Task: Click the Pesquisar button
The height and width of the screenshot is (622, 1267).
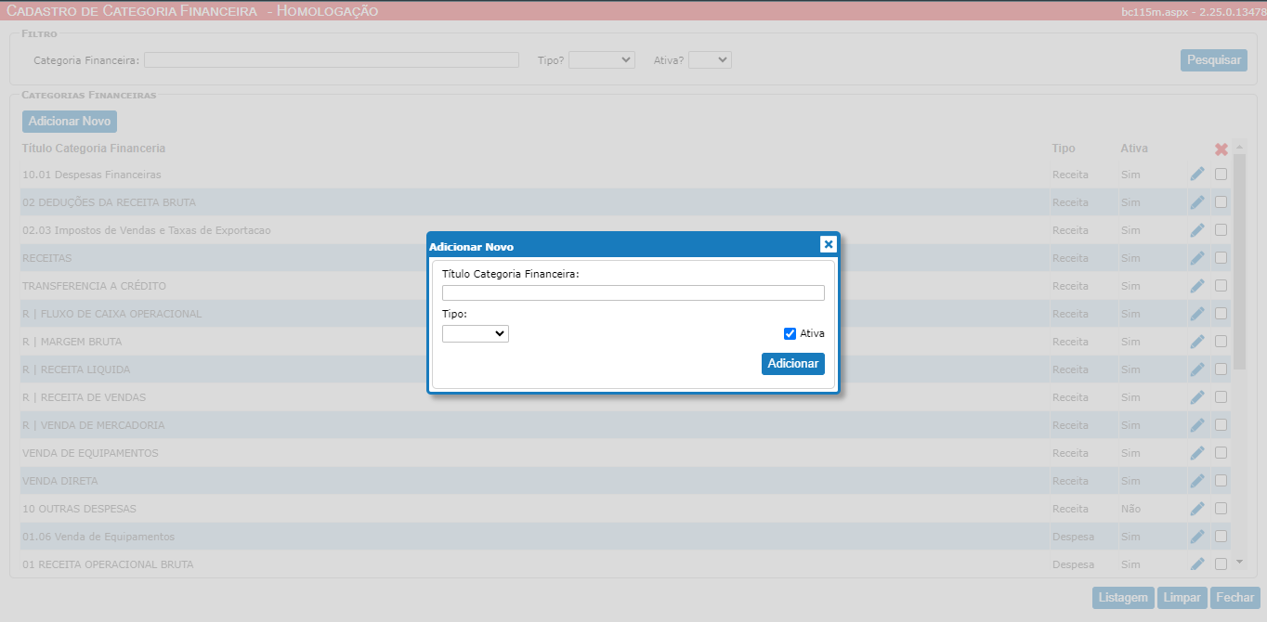Action: coord(1214,59)
